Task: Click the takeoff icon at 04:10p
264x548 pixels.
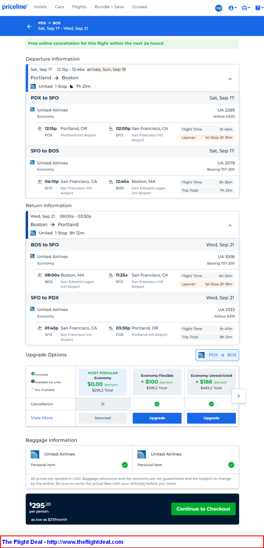Action: (40, 181)
